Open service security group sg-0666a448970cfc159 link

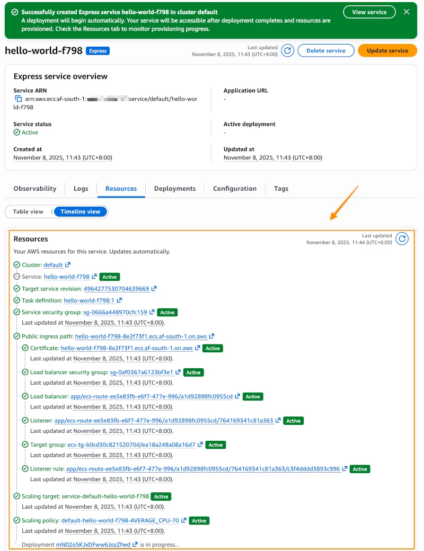click(x=115, y=313)
